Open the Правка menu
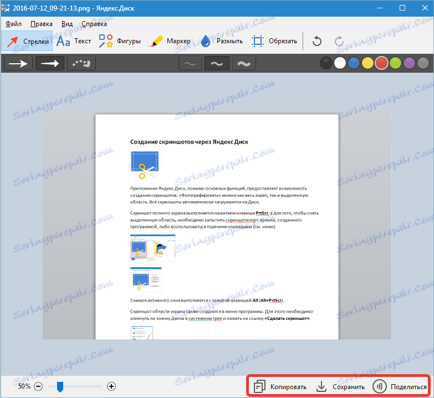 (x=41, y=24)
